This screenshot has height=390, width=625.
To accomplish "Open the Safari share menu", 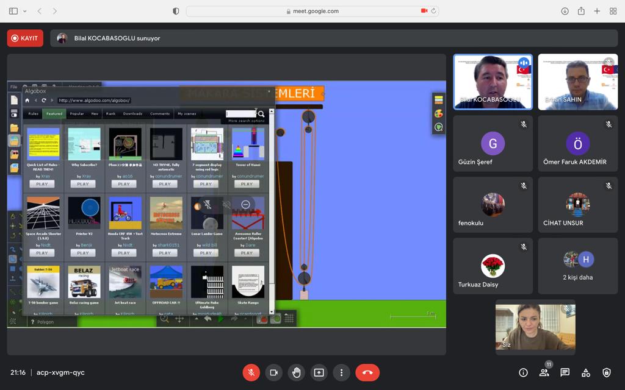I will (x=581, y=11).
